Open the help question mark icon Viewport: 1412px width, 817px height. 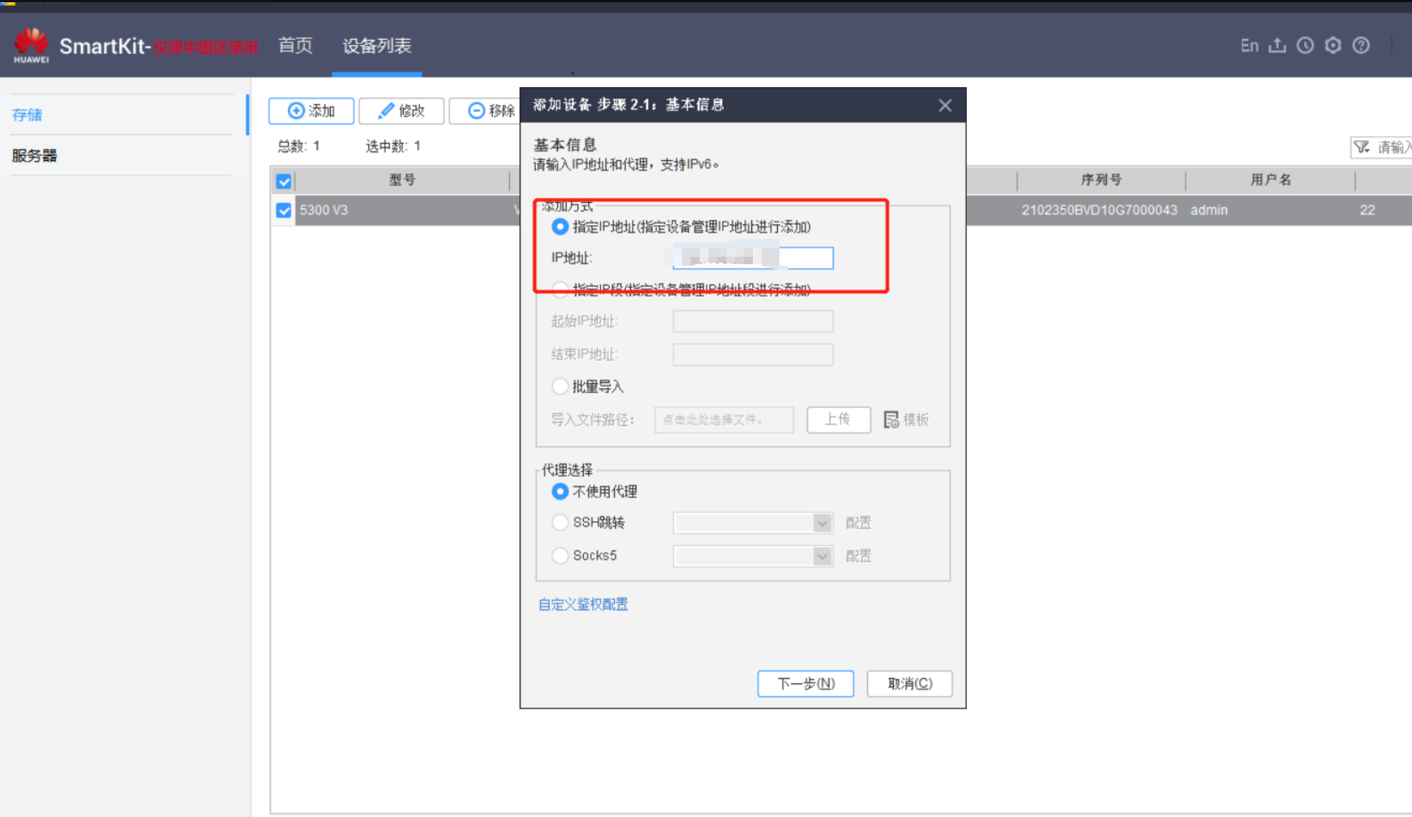click(1361, 46)
